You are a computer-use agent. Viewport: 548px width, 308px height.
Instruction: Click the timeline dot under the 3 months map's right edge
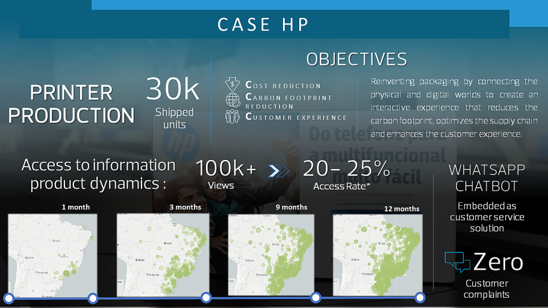click(206, 298)
